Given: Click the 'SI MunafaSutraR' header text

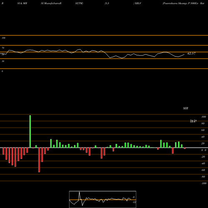Looking at the screenshot, I should (x=51, y=3).
